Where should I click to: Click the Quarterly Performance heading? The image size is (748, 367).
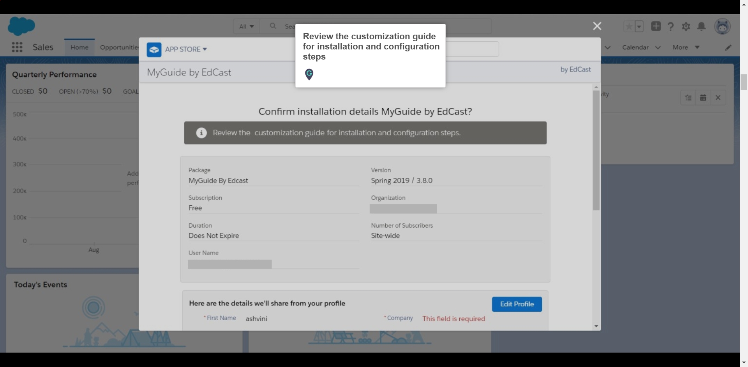point(54,74)
